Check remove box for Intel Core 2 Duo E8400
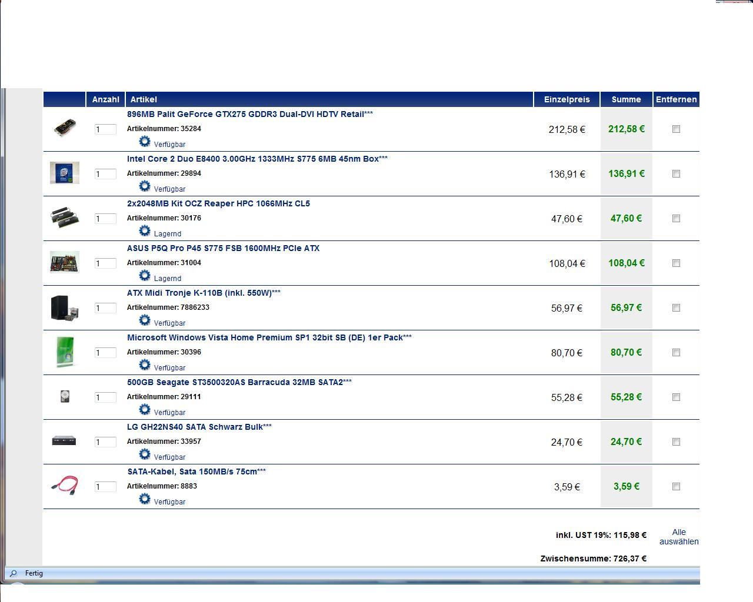This screenshot has width=753, height=602. pos(676,173)
